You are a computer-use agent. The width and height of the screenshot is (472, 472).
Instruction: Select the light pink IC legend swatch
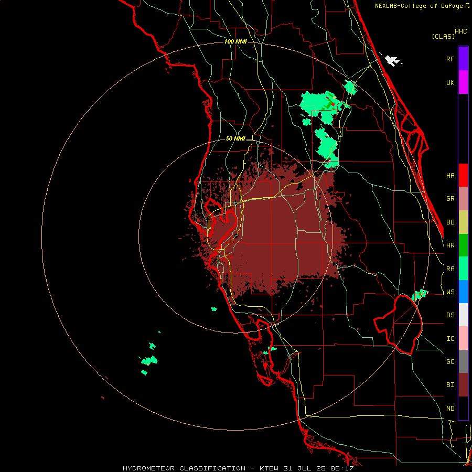point(463,338)
